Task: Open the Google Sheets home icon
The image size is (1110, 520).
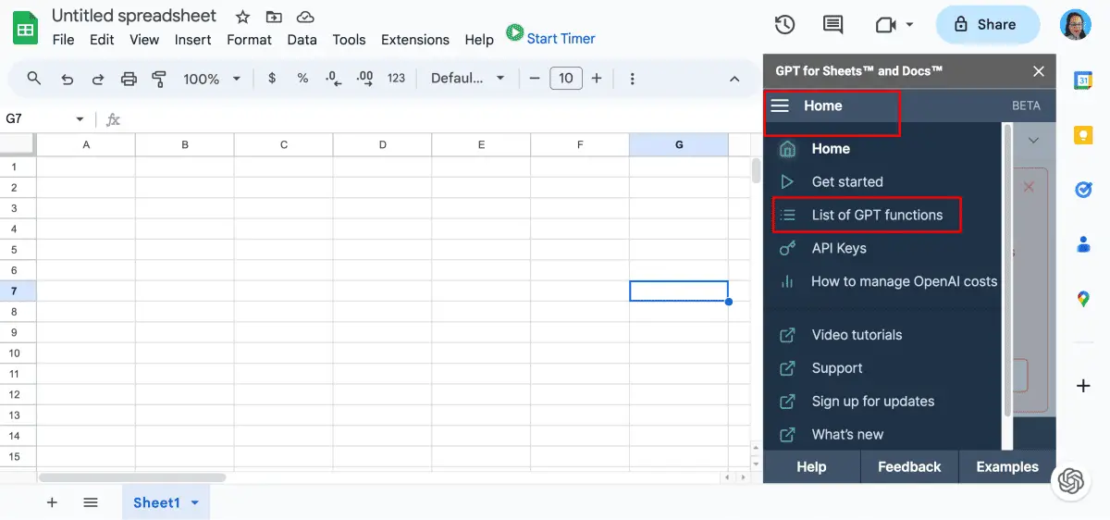Action: (x=25, y=29)
